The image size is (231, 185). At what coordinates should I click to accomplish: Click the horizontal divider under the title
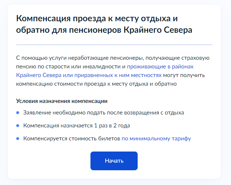tap(114, 45)
